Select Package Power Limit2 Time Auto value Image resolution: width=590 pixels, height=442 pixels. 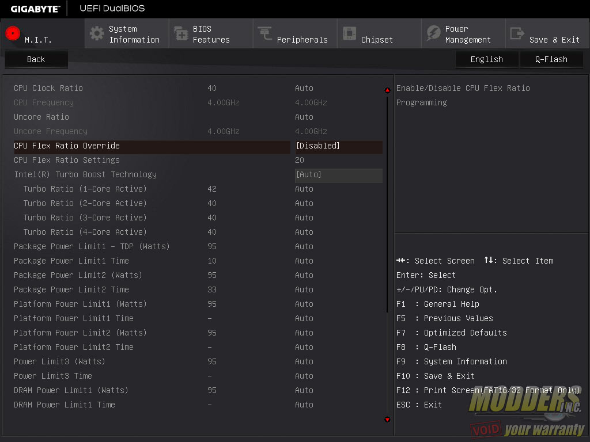pos(304,290)
